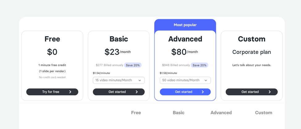Click Save 20% badge on Basic plan
This screenshot has width=301, height=129.
coord(133,65)
